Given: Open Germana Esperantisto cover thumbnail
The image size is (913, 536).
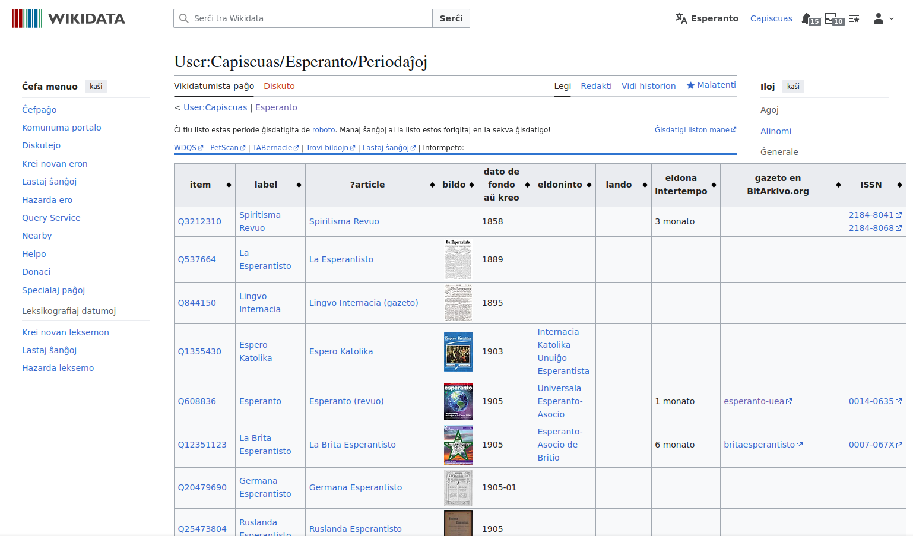Looking at the screenshot, I should [x=458, y=487].
